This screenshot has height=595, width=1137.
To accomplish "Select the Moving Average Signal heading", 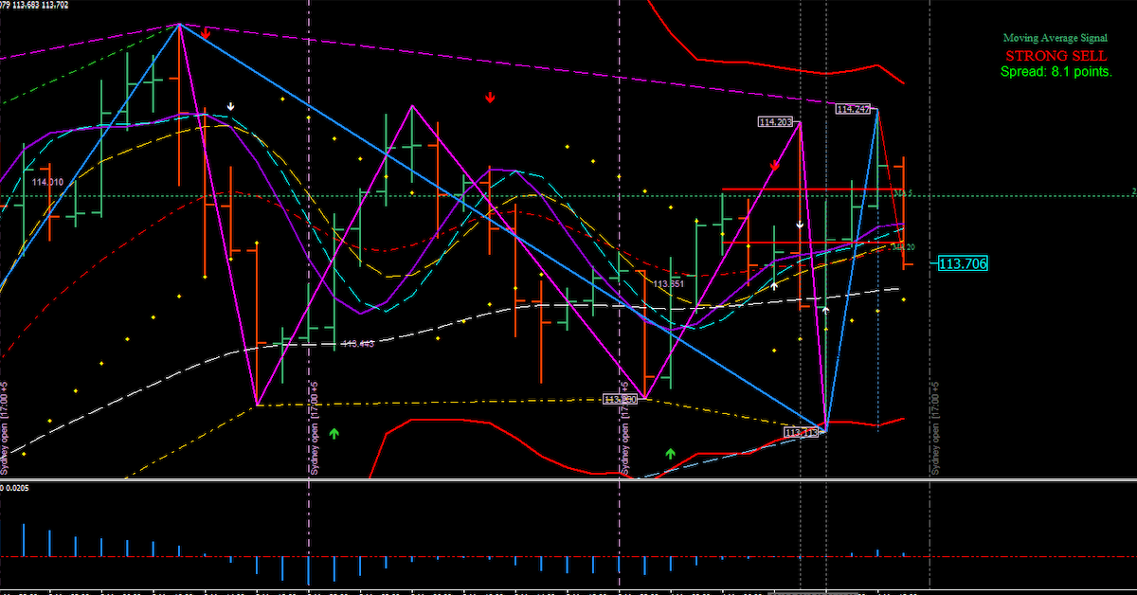I will click(1055, 38).
